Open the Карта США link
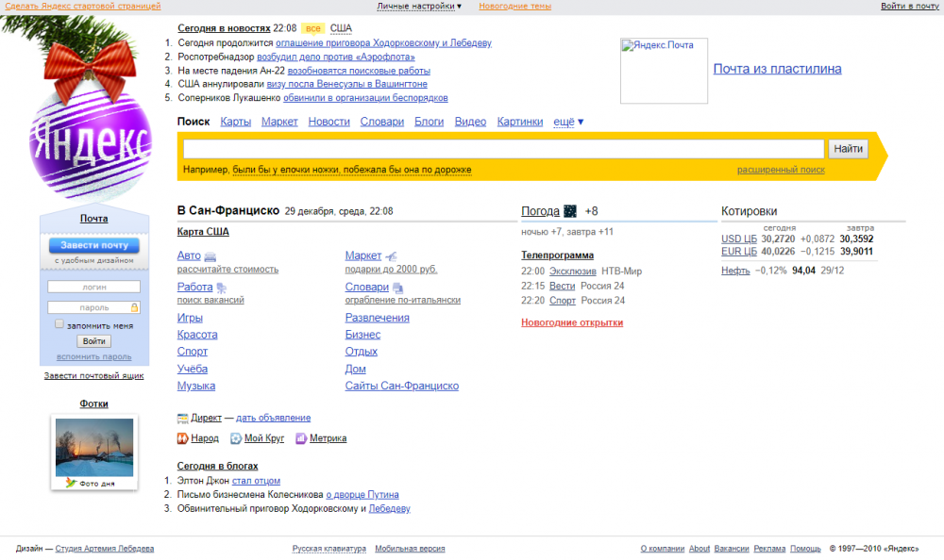The height and width of the screenshot is (560, 944). [203, 232]
